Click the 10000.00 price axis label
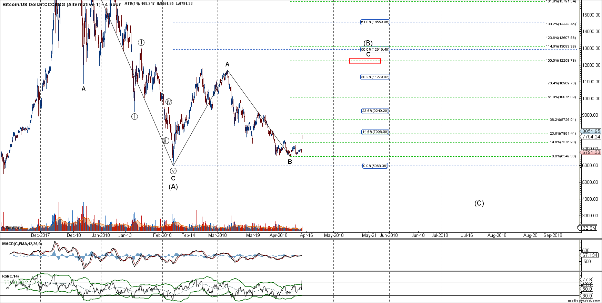The height and width of the screenshot is (303, 602). click(x=592, y=98)
